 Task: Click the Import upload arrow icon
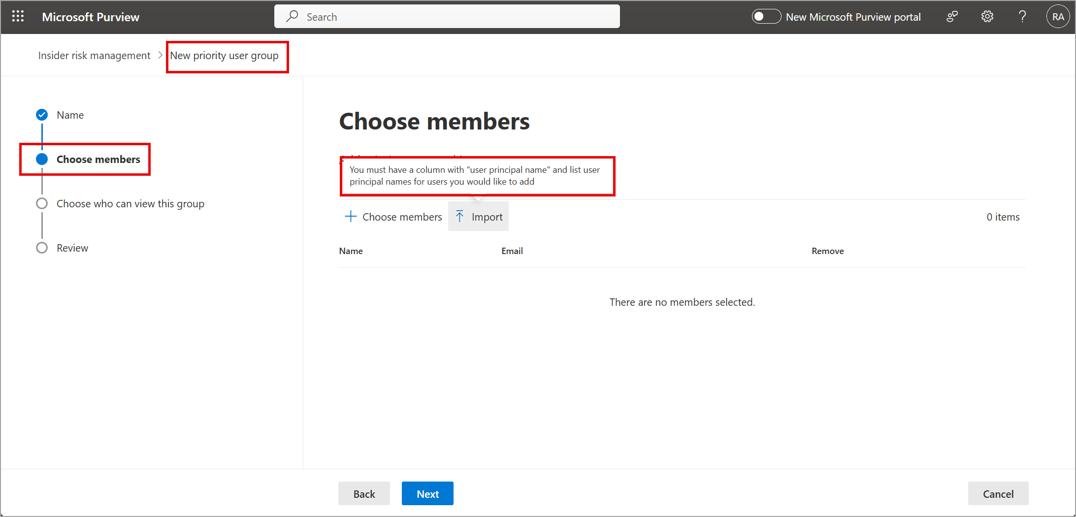click(x=459, y=216)
